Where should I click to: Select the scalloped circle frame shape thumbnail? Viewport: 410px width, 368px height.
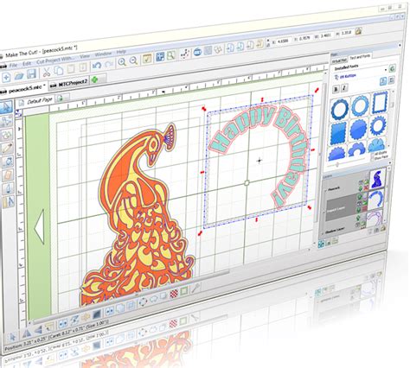click(x=340, y=109)
